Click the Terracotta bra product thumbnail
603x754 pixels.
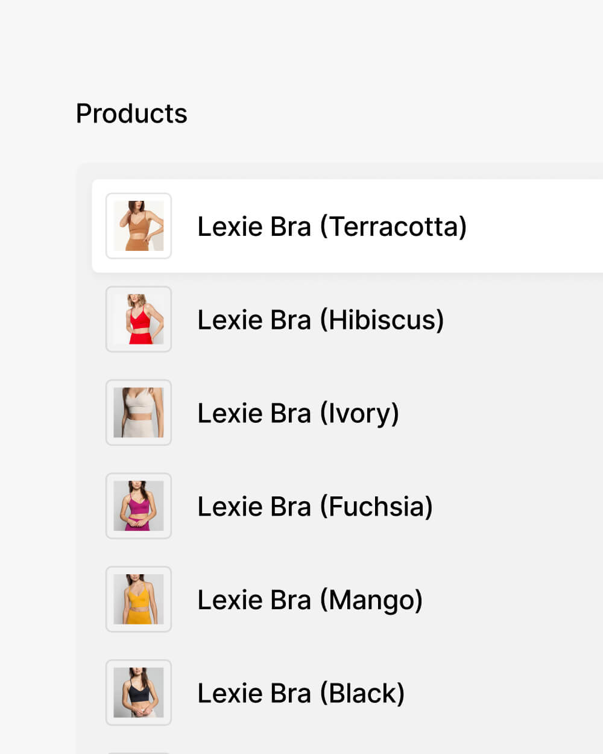coord(139,226)
